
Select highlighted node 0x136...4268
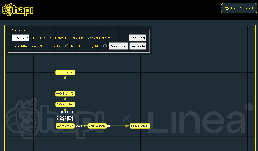140,126
